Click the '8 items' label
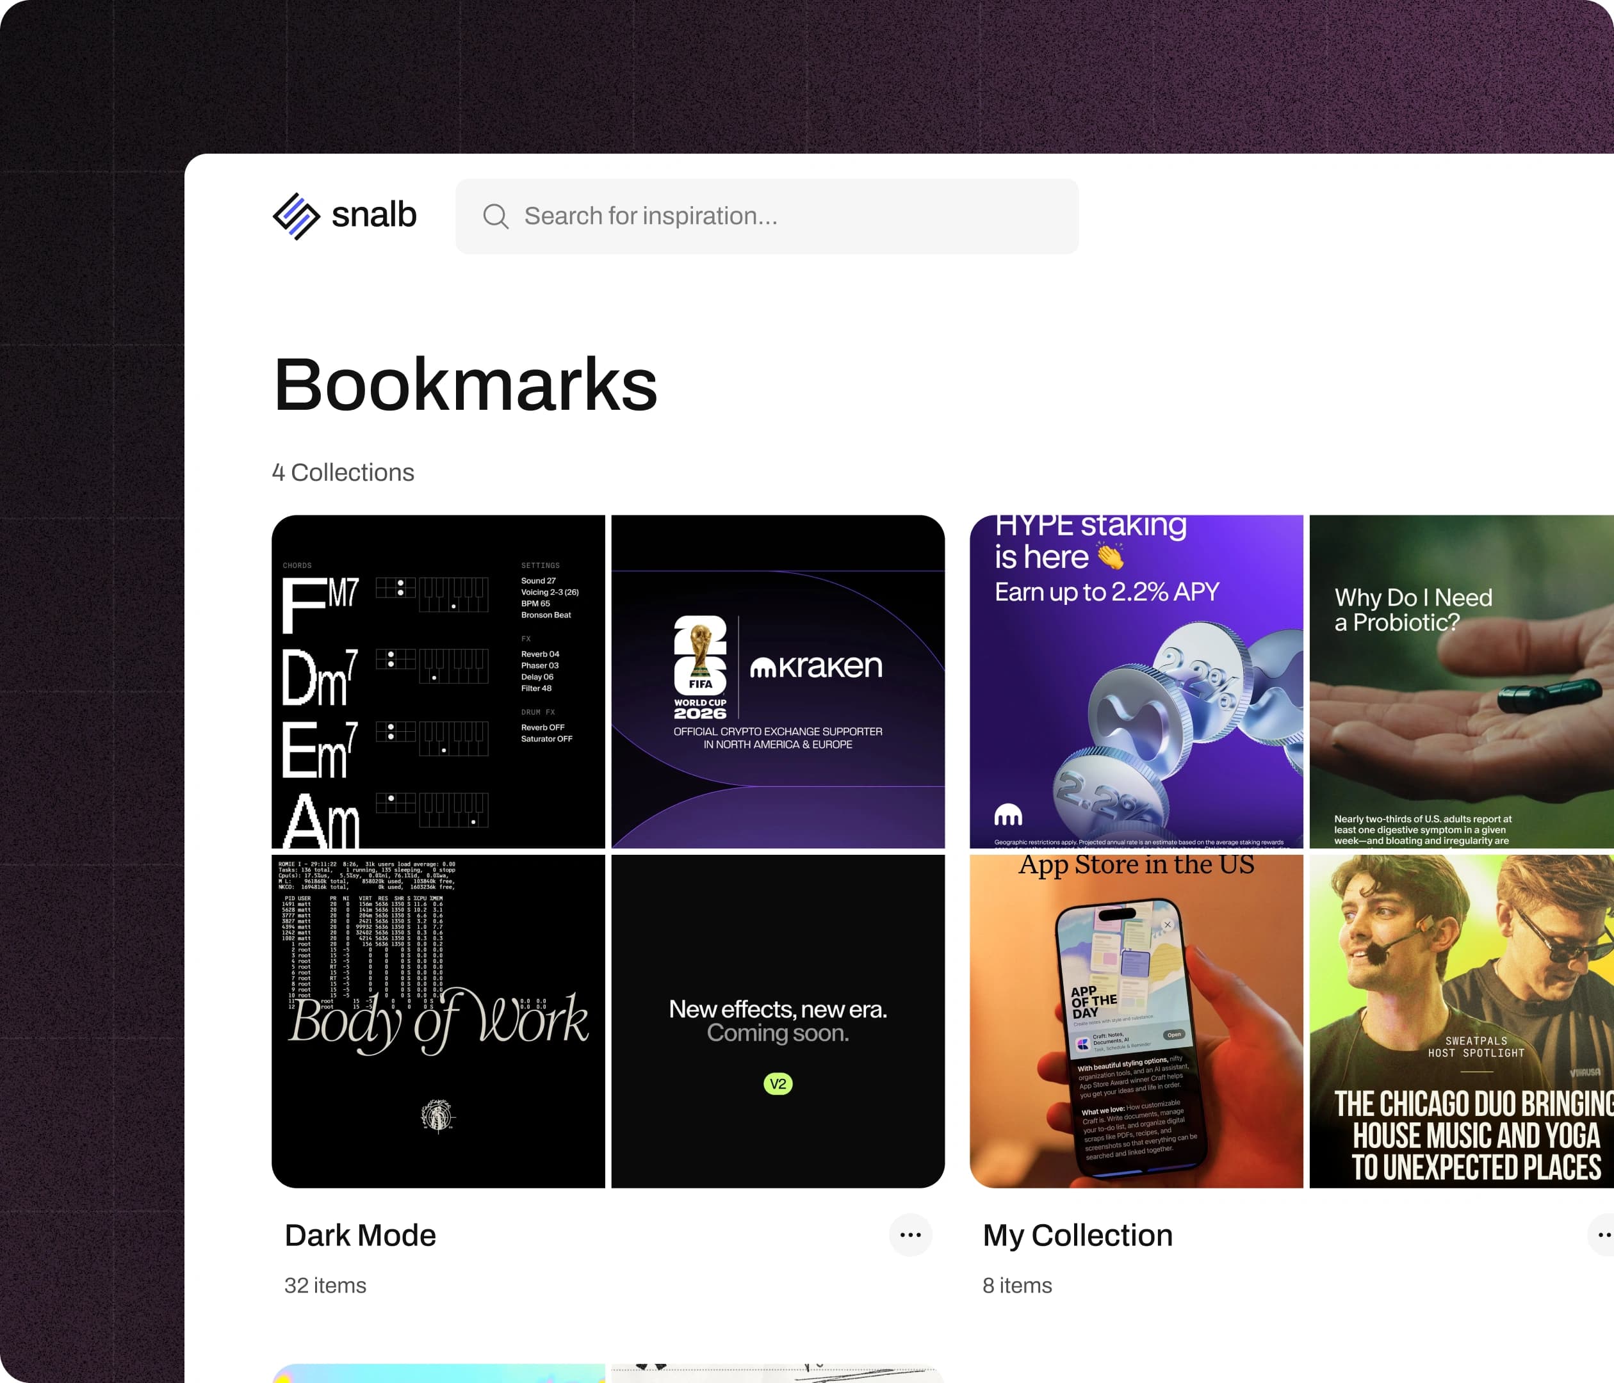Image resolution: width=1614 pixels, height=1383 pixels. pyautogui.click(x=1016, y=1285)
